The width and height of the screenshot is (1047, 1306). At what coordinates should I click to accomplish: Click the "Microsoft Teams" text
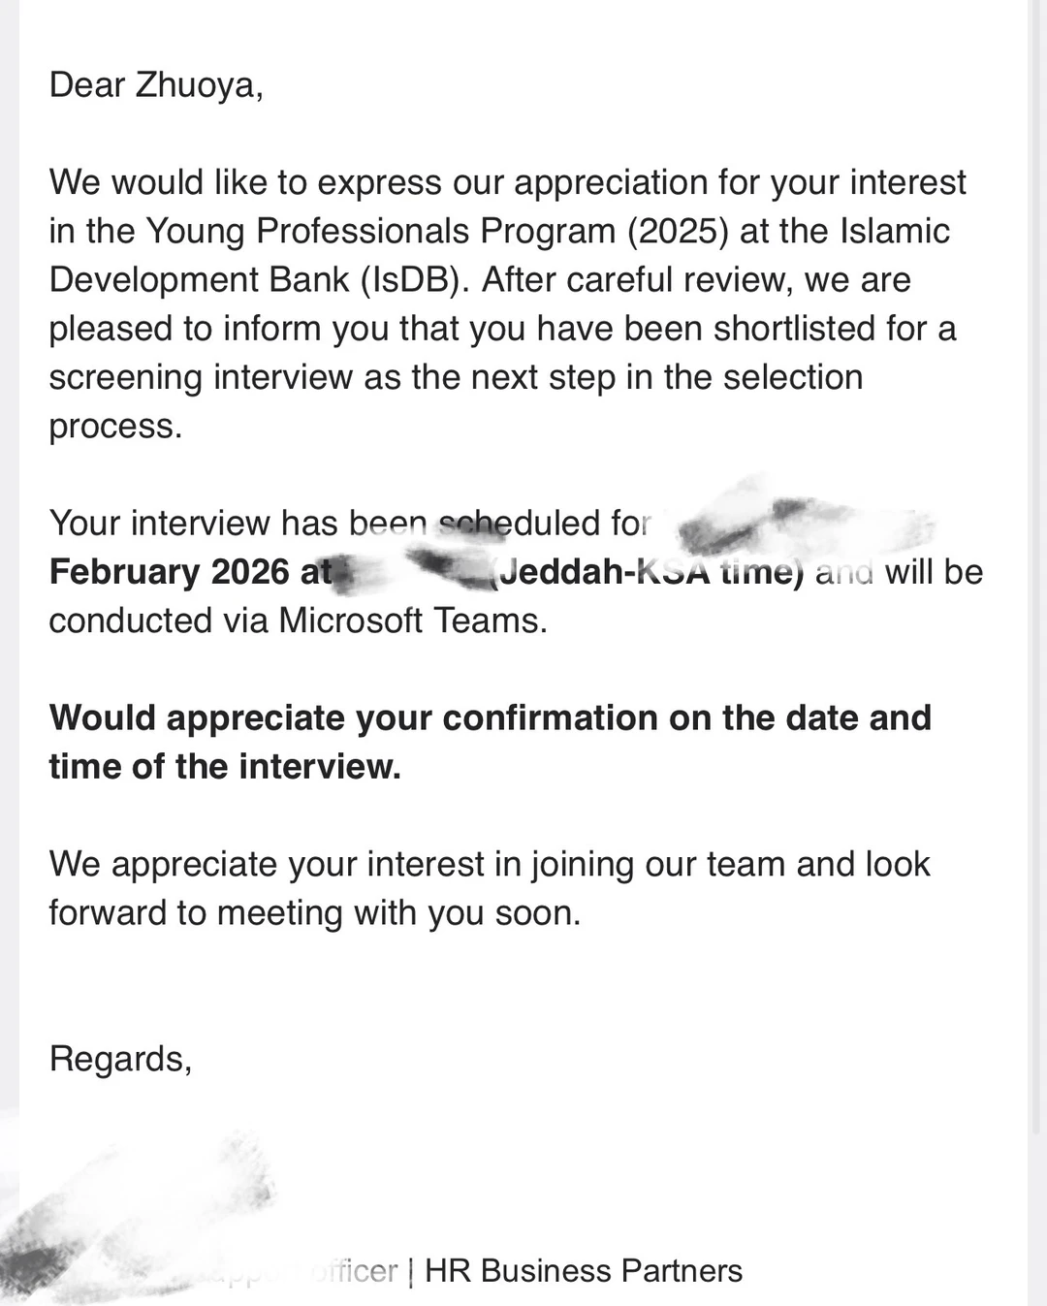pos(413,621)
